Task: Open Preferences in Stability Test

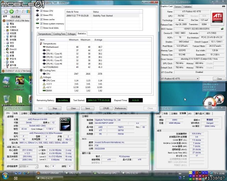Action: click(x=121, y=108)
